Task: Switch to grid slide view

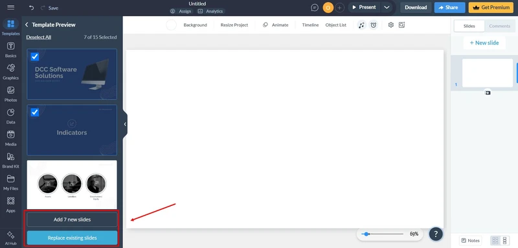Action: coord(495,240)
